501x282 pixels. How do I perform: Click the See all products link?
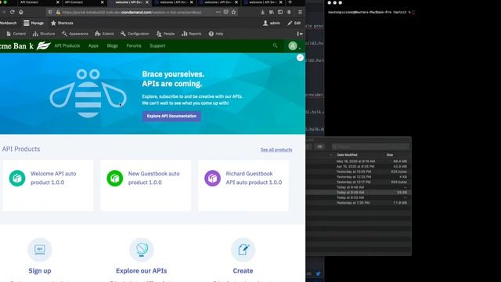click(276, 150)
